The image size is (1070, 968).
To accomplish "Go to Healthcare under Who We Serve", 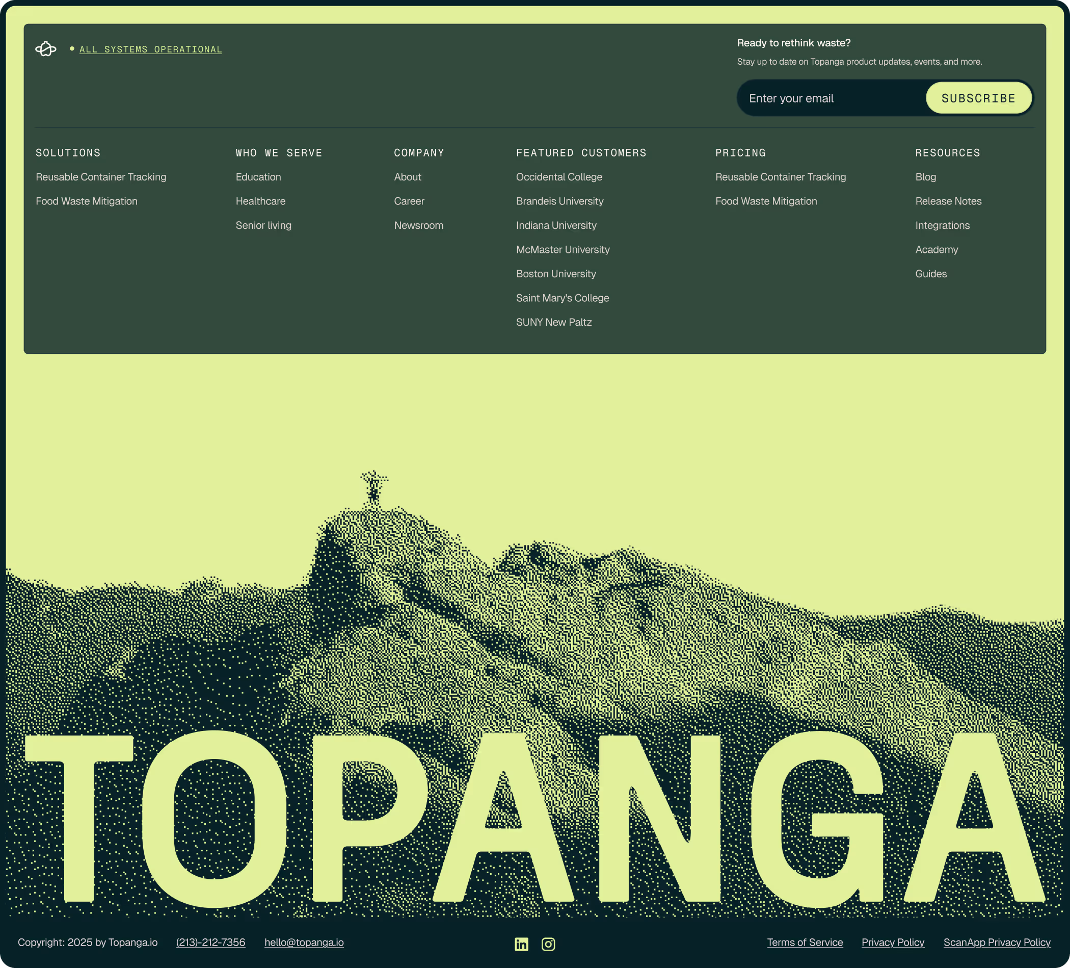I will [x=260, y=201].
